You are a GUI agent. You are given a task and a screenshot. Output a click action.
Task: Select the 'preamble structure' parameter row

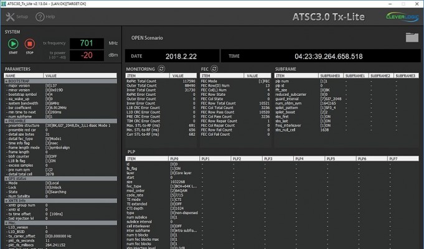click(60, 126)
